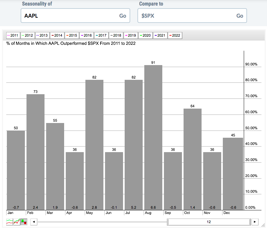Click the April bar
This screenshot has width=267, height=229.
click(x=75, y=181)
